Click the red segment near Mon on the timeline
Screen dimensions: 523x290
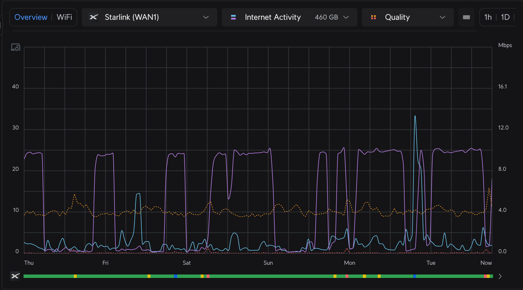tap(347, 276)
